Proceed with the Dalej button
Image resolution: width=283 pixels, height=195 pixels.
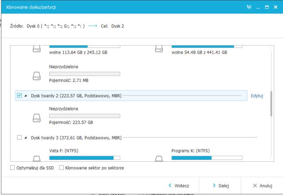coord(220,186)
